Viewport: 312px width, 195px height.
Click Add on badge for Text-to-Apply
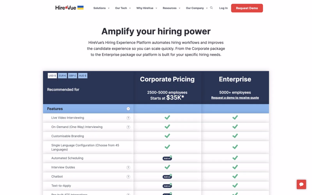click(167, 186)
